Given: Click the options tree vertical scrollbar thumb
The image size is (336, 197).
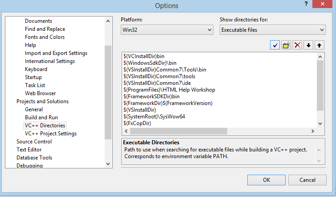Looking at the screenshot, I should [108, 92].
